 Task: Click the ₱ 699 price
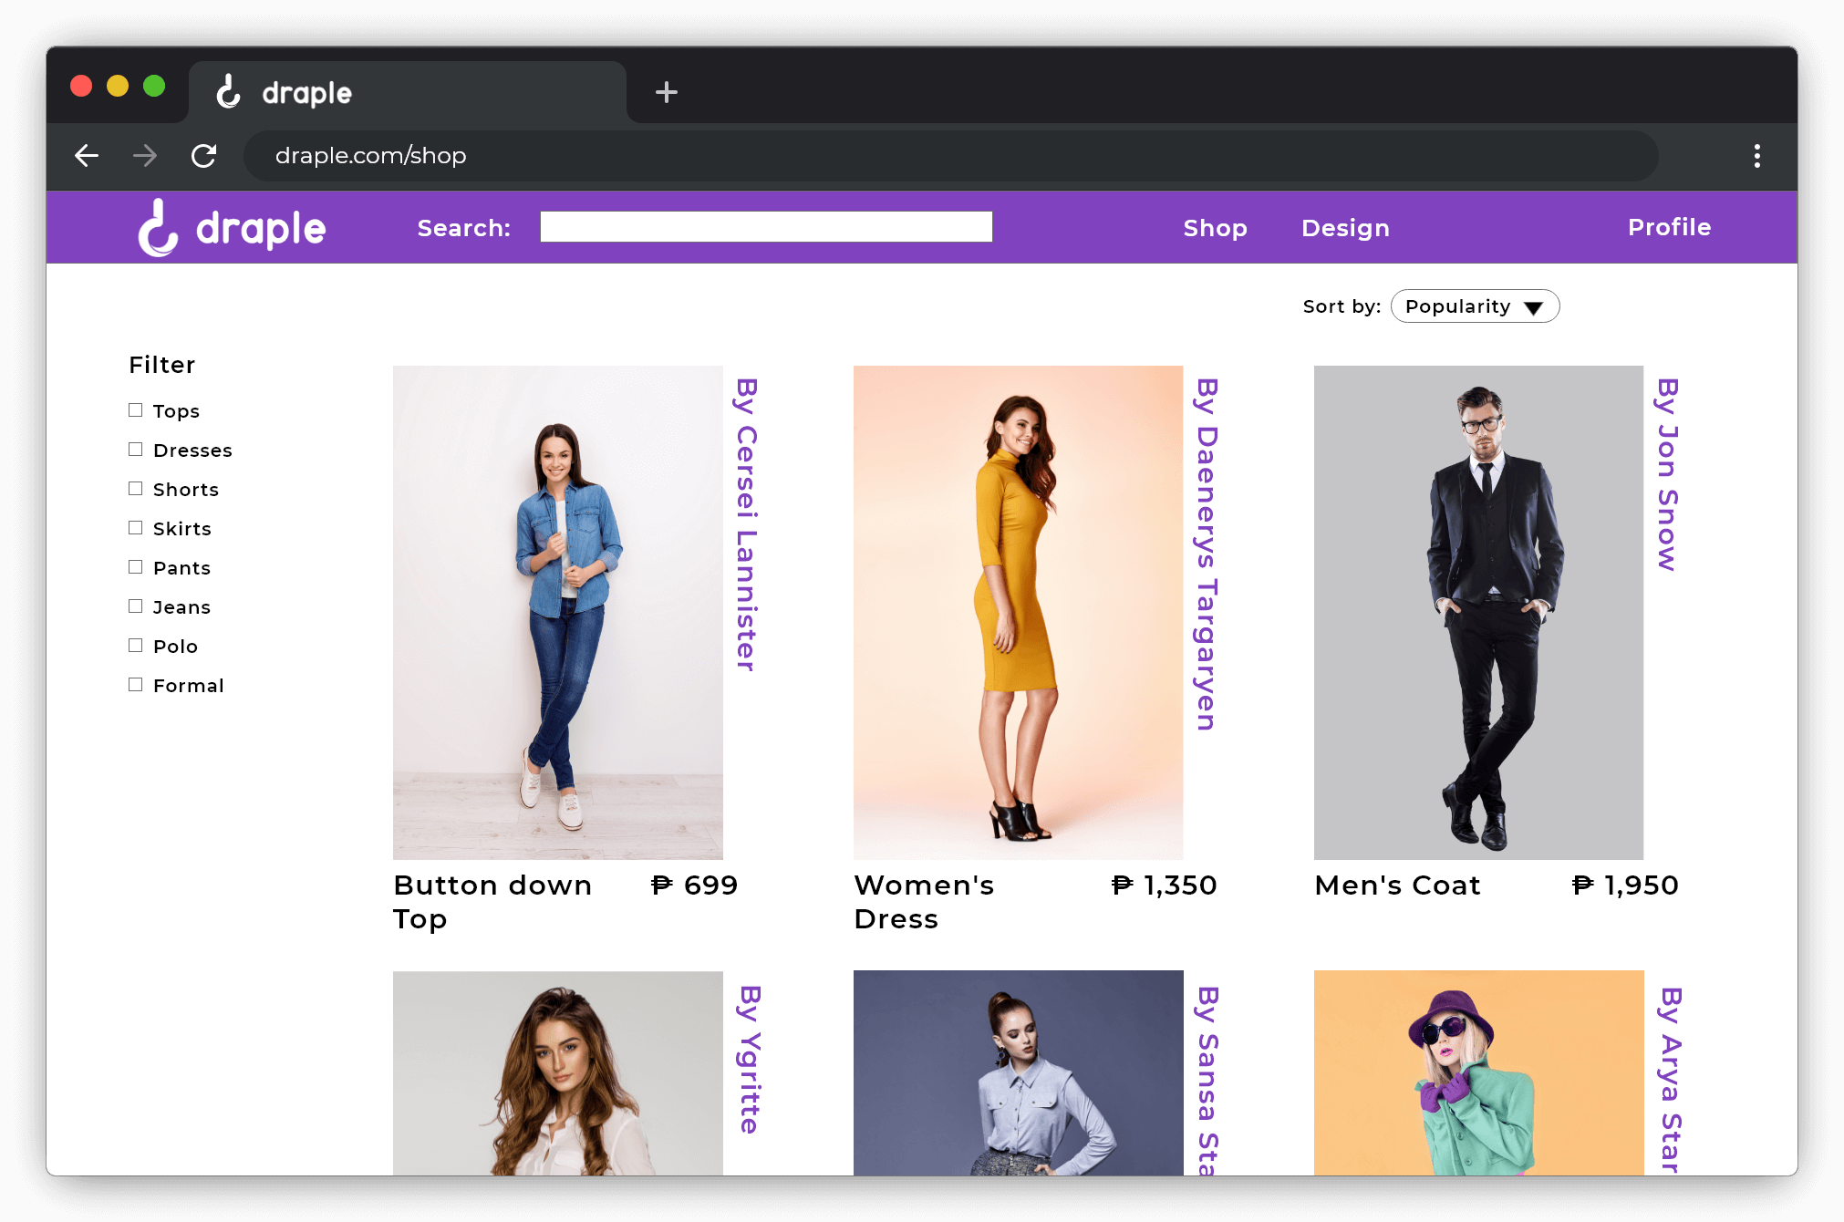pos(694,885)
